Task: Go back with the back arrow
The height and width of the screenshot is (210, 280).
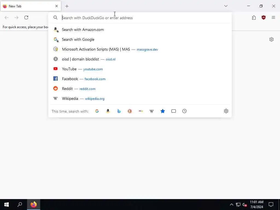Action: [x=7, y=17]
